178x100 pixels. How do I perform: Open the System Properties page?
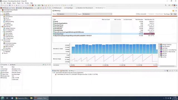click(x=9, y=45)
